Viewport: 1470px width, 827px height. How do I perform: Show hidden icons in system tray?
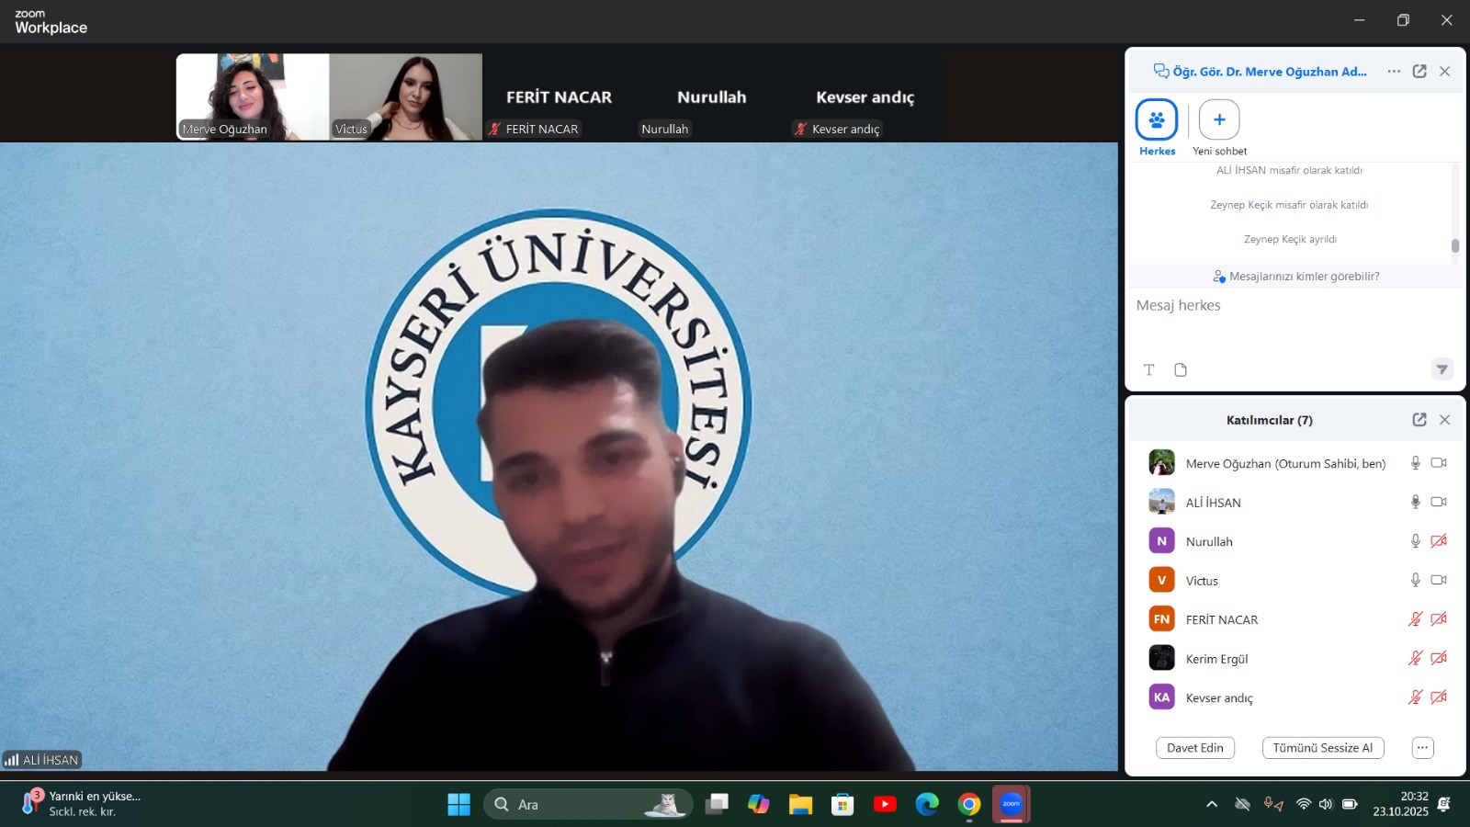pos(1212,804)
